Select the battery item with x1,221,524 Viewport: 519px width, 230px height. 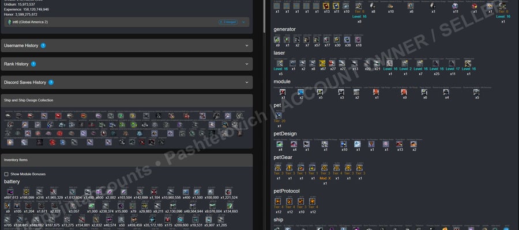(x=228, y=192)
